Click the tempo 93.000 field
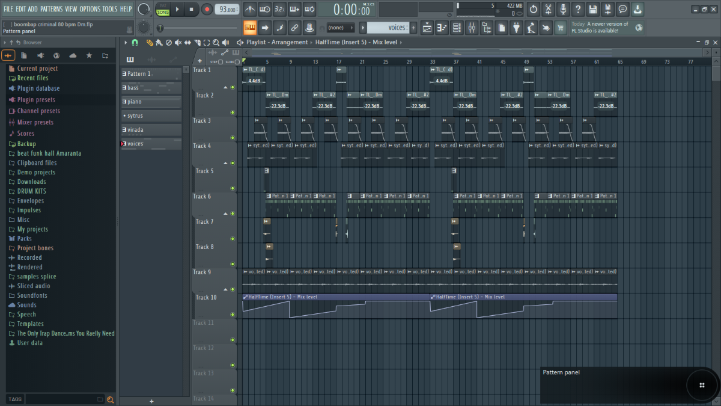Viewport: 721px width, 406px height. coord(227,9)
